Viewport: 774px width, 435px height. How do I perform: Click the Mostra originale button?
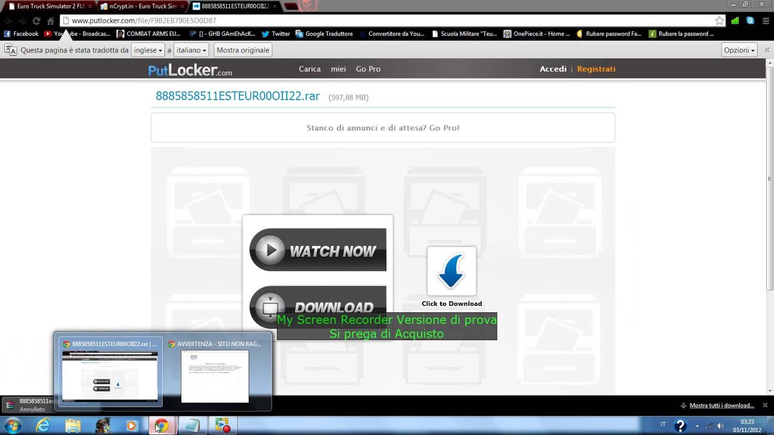point(242,50)
